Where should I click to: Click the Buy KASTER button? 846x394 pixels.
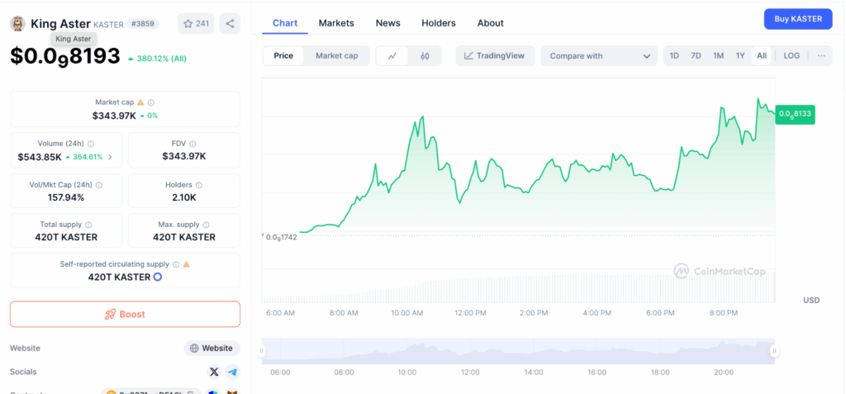click(797, 18)
